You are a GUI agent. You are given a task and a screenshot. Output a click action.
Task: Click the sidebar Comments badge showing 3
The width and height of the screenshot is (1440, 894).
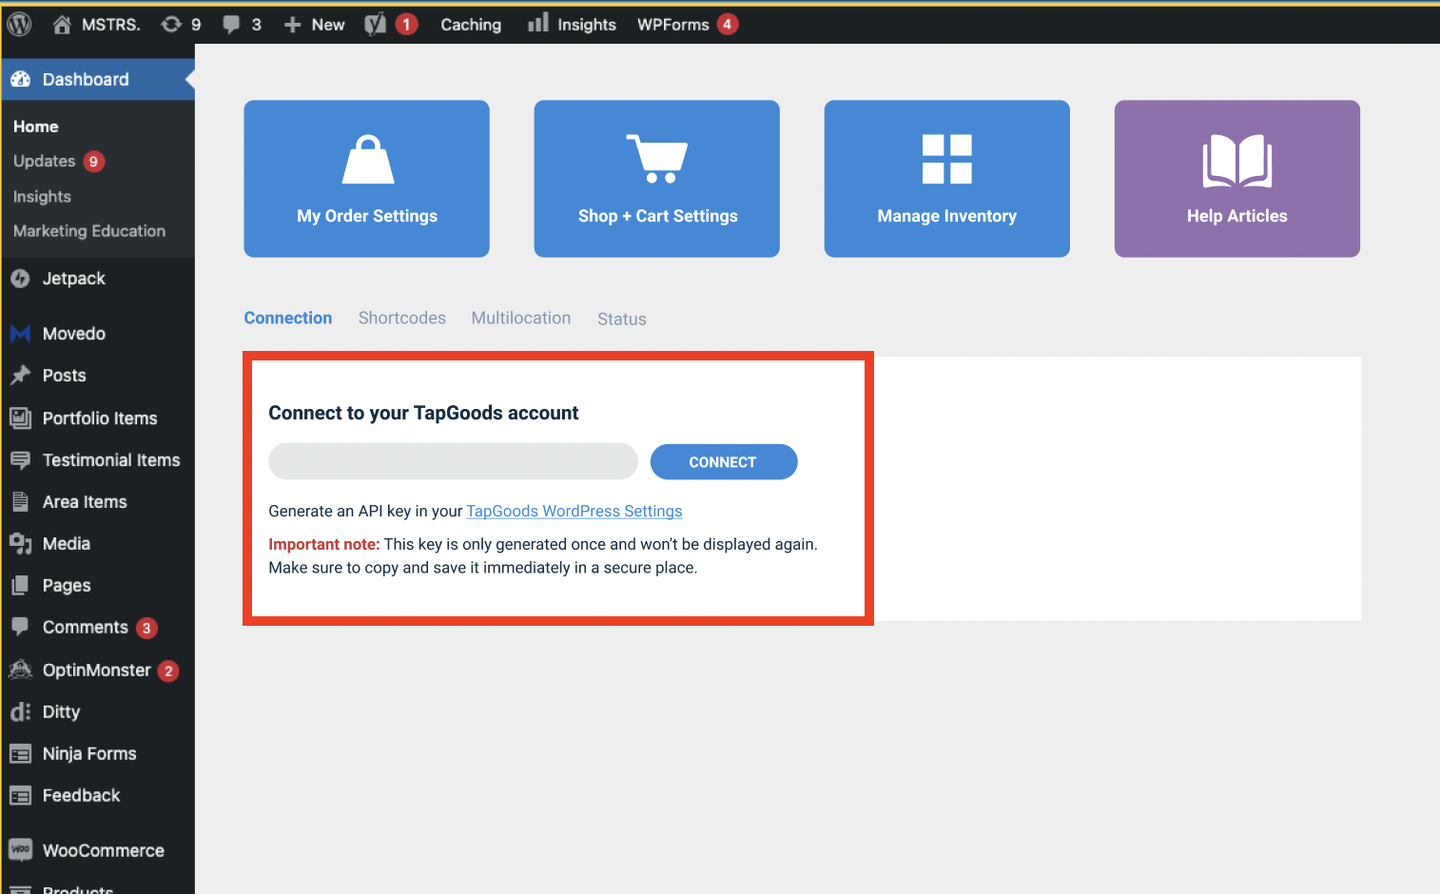coord(146,628)
